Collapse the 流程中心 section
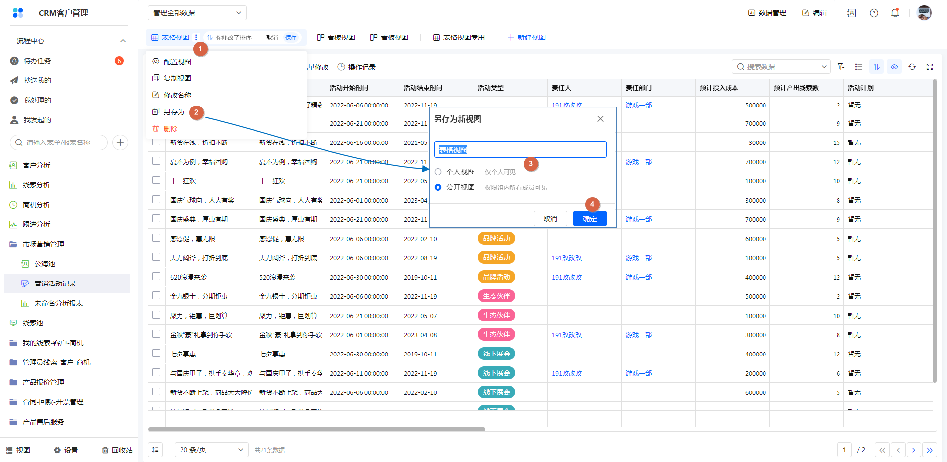The height and width of the screenshot is (462, 947). pos(123,41)
